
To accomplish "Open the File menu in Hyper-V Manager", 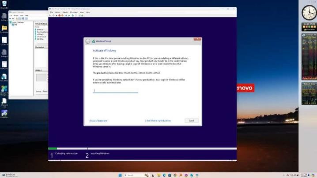I will (11, 15).
